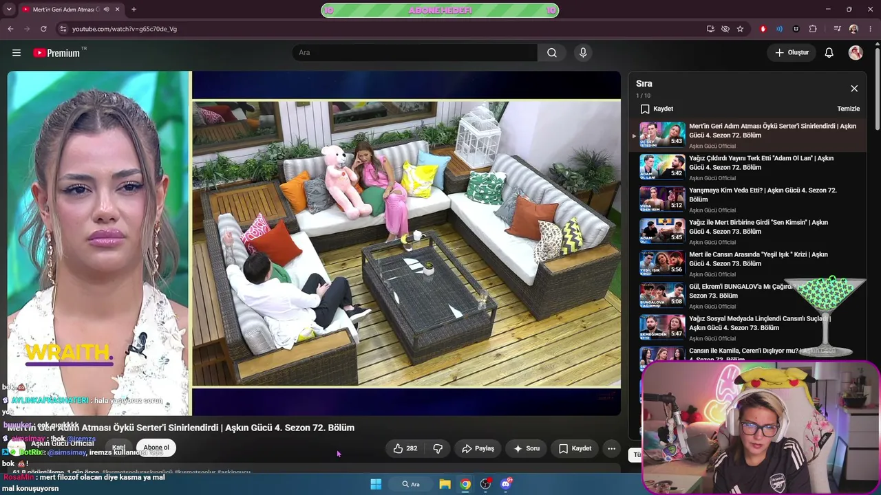The image size is (881, 495).
Task: Open the 5:47 duration thumbnail in queue
Action: pyautogui.click(x=662, y=327)
